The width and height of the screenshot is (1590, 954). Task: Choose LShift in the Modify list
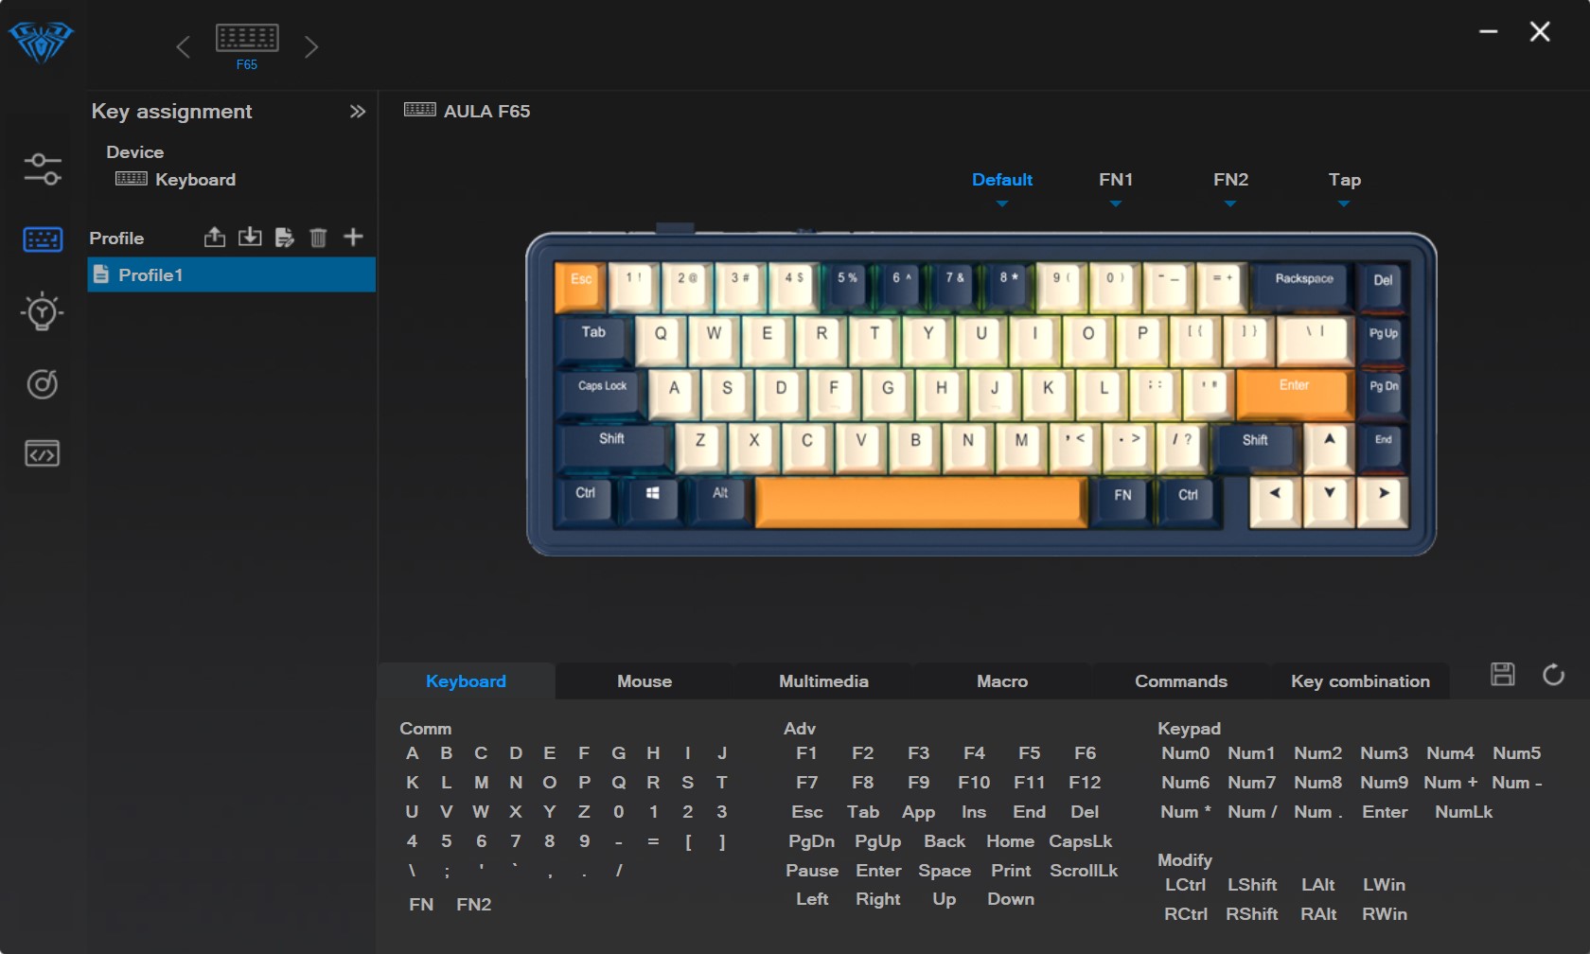pos(1252,885)
